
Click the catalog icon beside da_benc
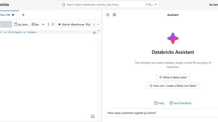(16, 24)
